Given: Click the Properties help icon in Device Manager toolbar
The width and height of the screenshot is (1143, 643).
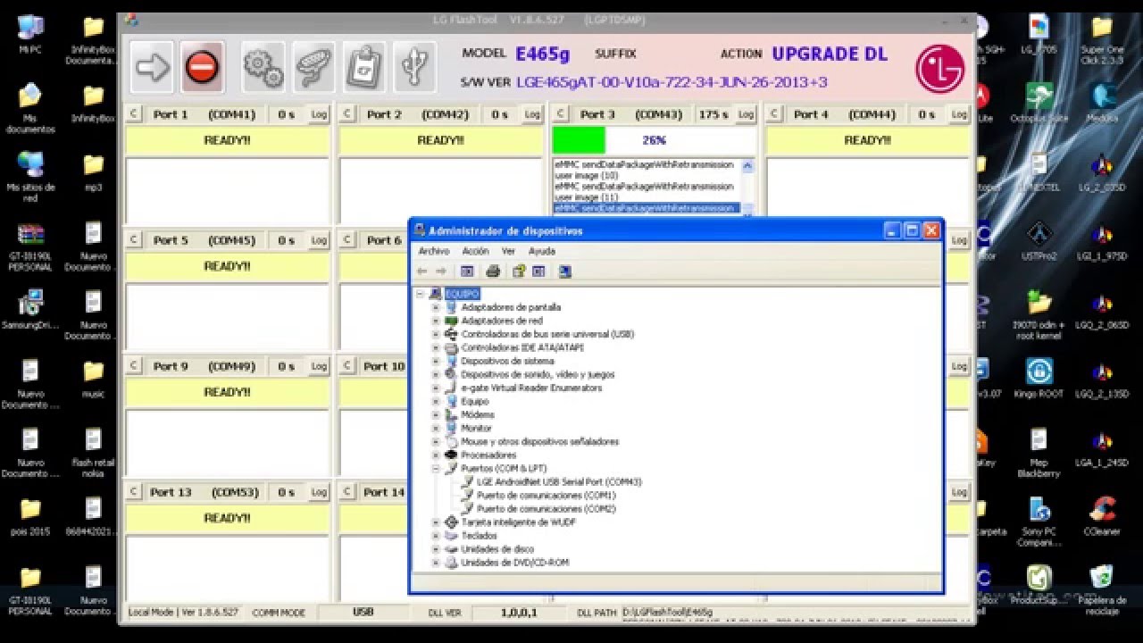Looking at the screenshot, I should pos(518,271).
